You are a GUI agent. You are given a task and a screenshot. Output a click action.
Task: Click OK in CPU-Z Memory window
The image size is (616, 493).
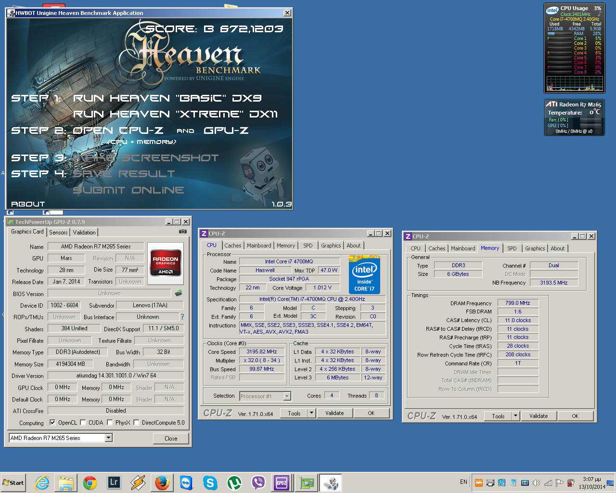click(x=575, y=416)
